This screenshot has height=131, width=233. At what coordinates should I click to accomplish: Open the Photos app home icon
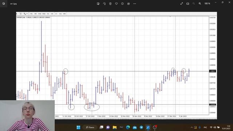pyautogui.click(x=4, y=3)
